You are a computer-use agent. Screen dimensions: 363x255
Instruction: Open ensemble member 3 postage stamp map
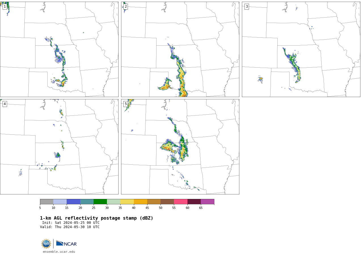(x=301, y=49)
